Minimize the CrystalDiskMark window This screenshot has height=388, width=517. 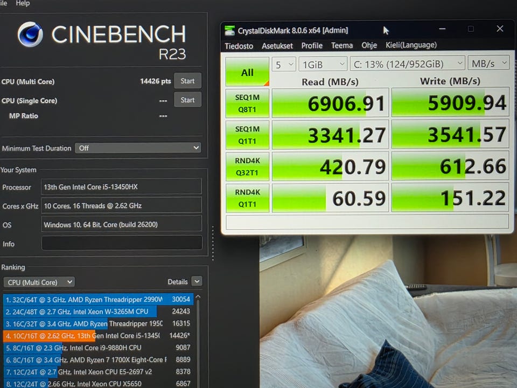point(442,29)
